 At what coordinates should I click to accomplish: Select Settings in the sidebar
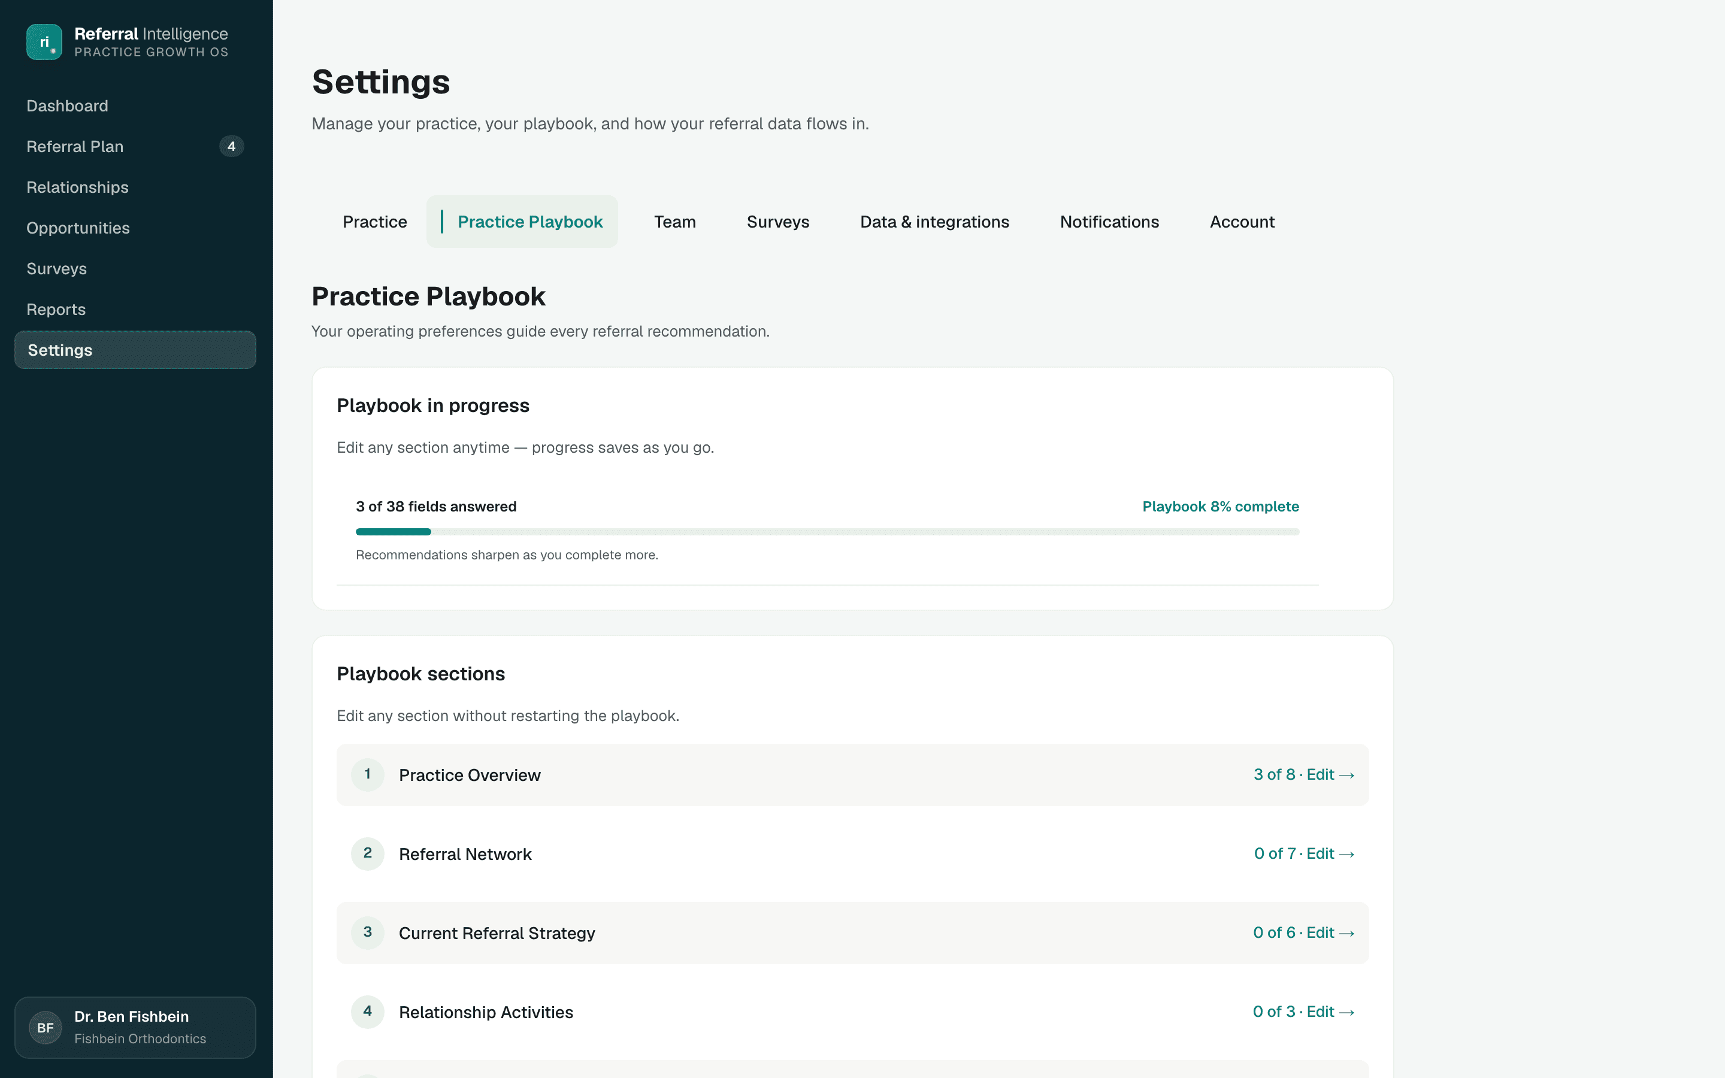click(x=135, y=349)
